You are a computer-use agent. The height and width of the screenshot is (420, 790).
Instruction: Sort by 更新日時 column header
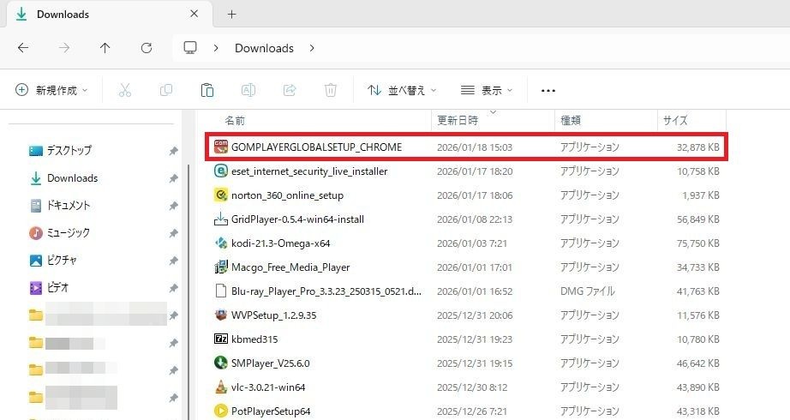(458, 121)
